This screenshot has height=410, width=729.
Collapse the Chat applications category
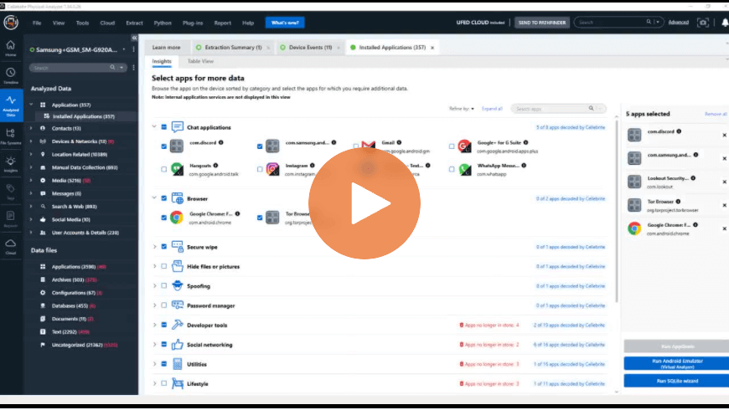(x=154, y=126)
